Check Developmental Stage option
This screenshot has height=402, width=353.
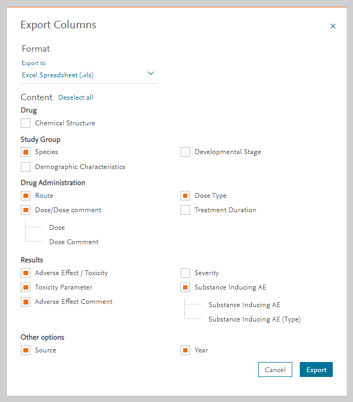pos(185,152)
